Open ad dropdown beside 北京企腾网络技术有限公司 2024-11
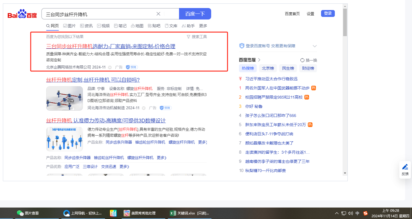 [x=110, y=67]
